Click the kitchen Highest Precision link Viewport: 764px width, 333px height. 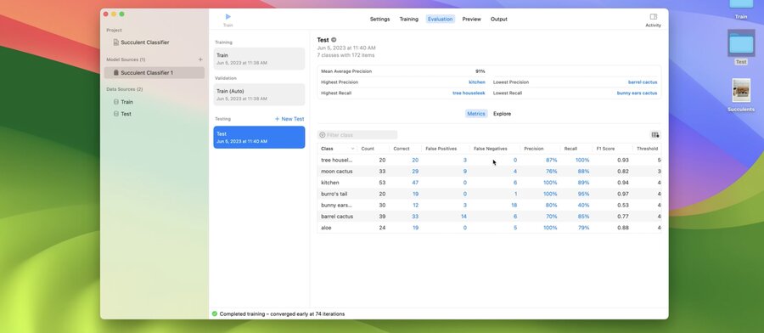476,82
